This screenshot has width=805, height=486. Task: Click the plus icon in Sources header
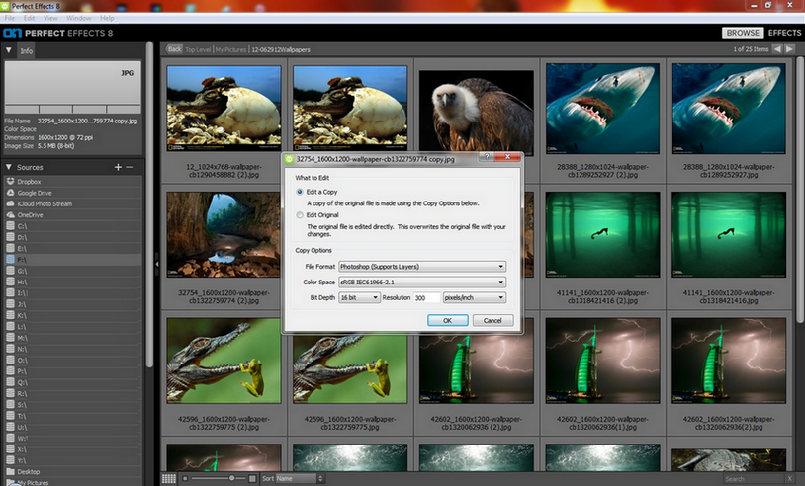pyautogui.click(x=118, y=167)
